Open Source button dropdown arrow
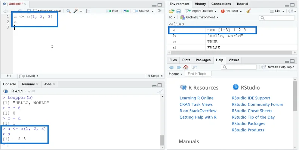This screenshot has width=299, height=150. coord(153,11)
